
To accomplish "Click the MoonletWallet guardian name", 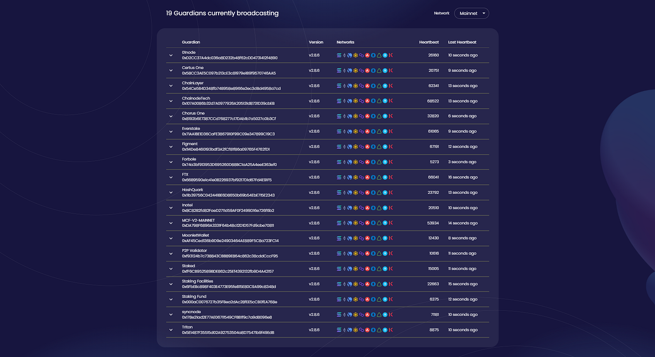I will pyautogui.click(x=196, y=236).
